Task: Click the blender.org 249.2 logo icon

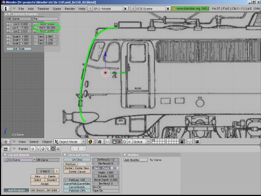Action: pyautogui.click(x=174, y=9)
